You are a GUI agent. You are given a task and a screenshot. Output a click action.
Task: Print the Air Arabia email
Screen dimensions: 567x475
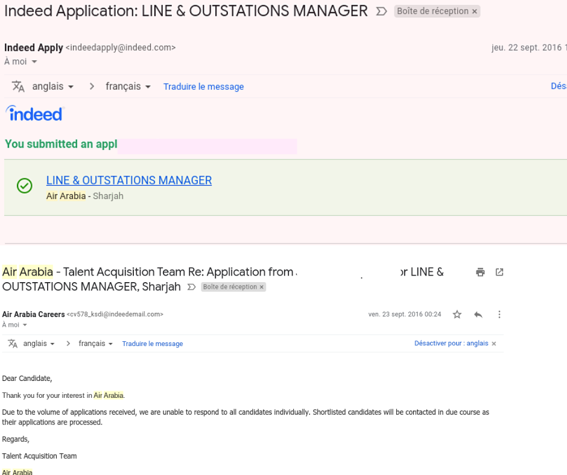[x=480, y=272]
